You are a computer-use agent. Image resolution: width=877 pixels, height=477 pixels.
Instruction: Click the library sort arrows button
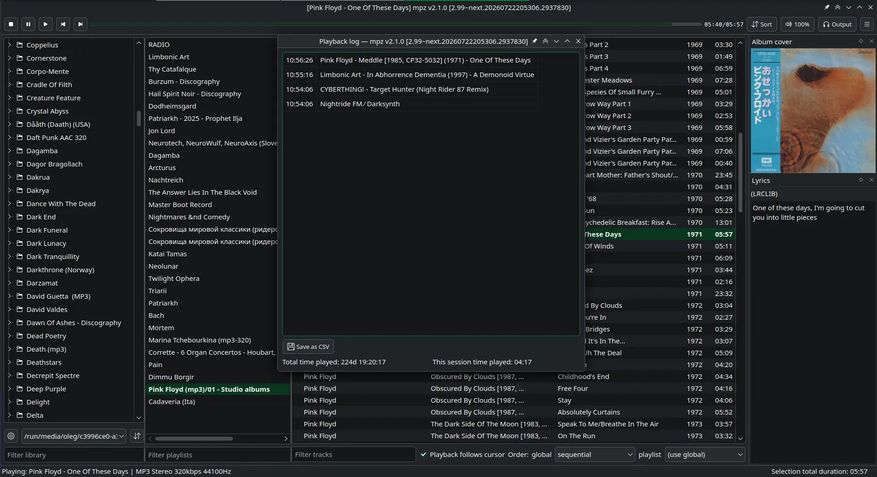click(x=137, y=436)
